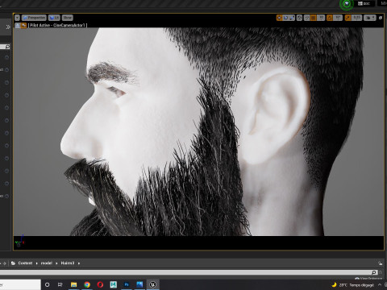Click the axis orientation gizmo in viewport corner
The height and width of the screenshot is (290, 387).
[x=19, y=241]
